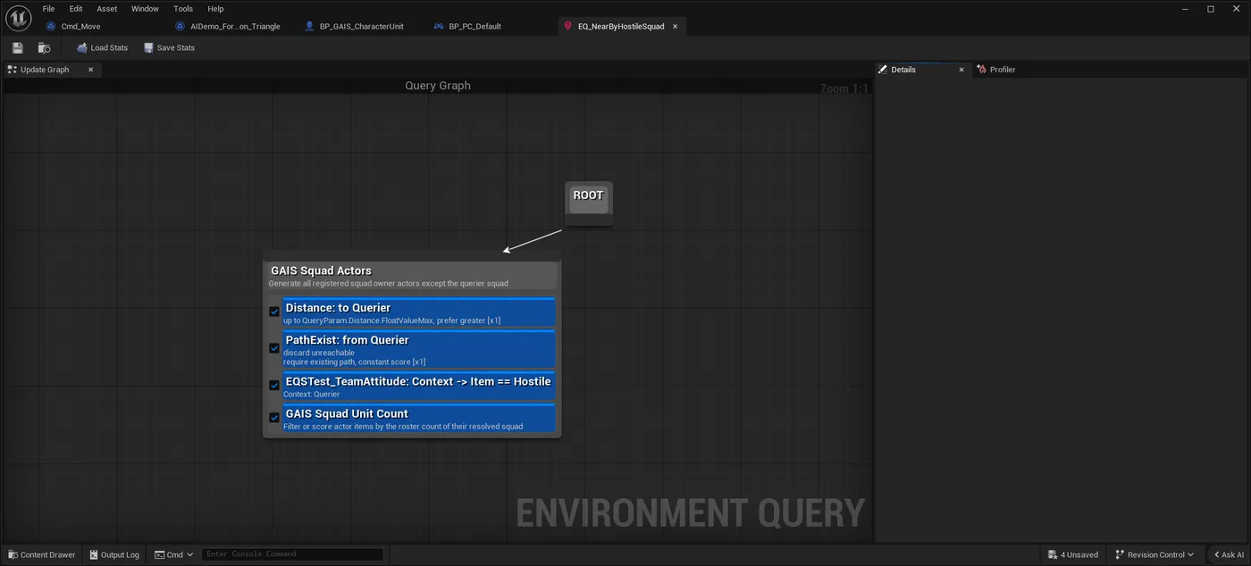Click the console command input field
Viewport: 1251px width, 566px height.
click(292, 554)
